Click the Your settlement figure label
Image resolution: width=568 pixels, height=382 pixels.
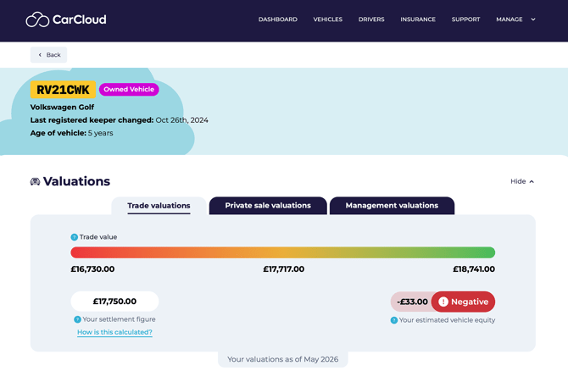point(120,319)
